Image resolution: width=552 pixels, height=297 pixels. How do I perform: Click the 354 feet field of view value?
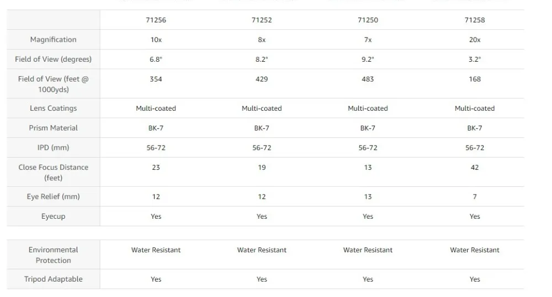(x=156, y=79)
